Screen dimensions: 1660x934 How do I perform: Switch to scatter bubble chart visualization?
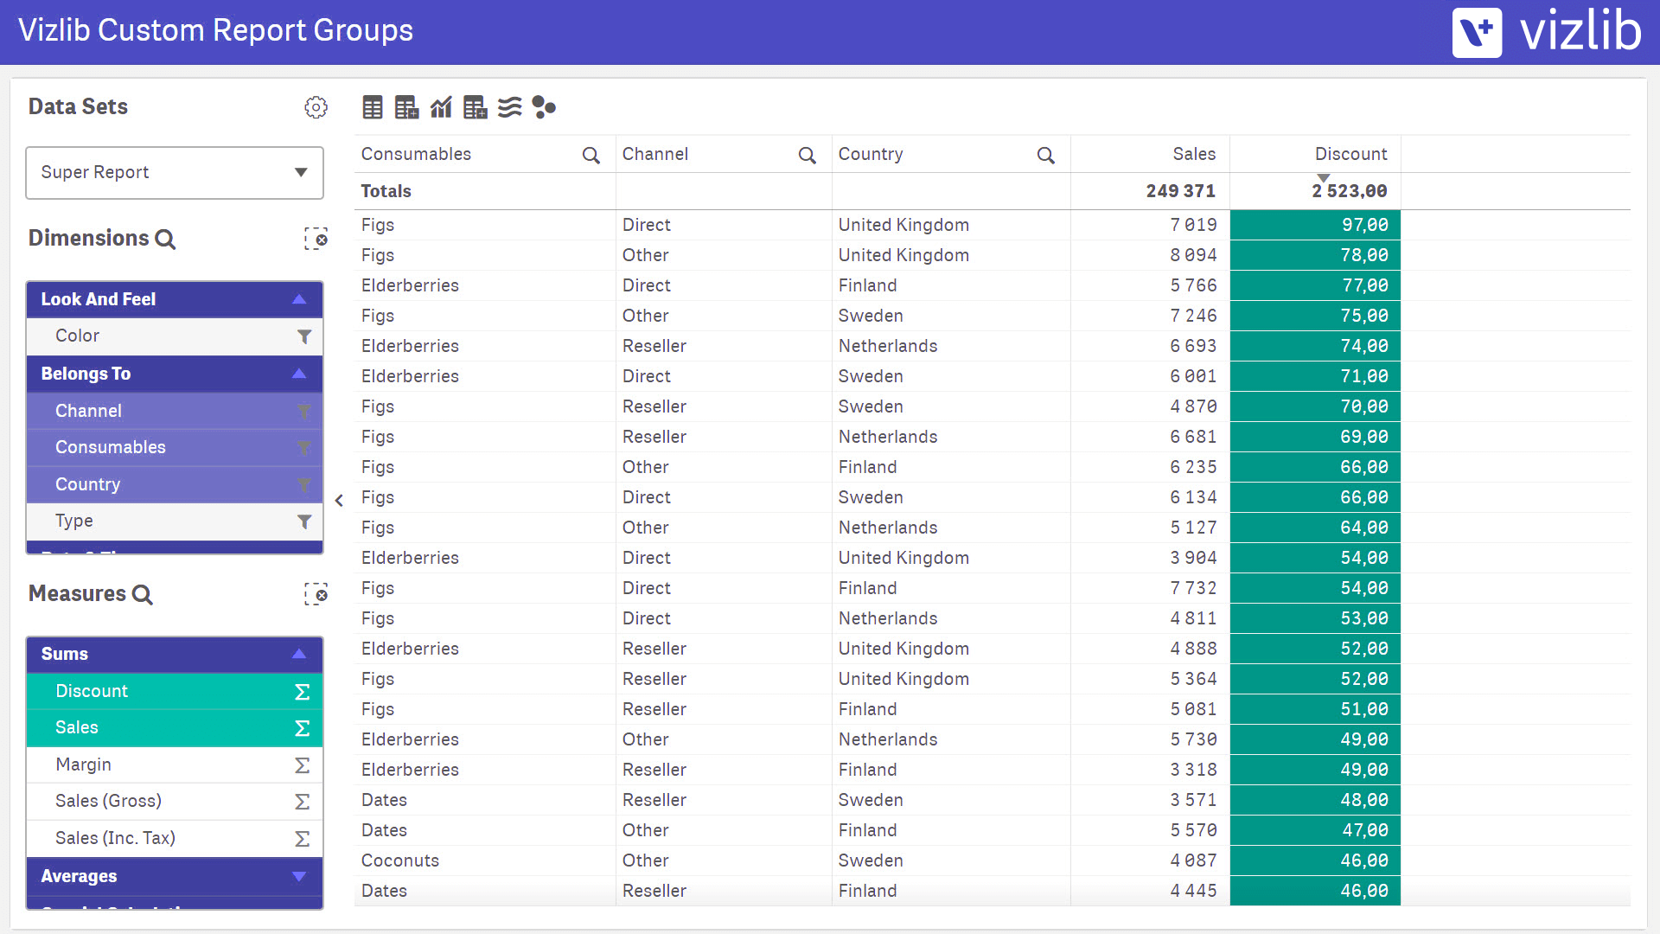544,107
